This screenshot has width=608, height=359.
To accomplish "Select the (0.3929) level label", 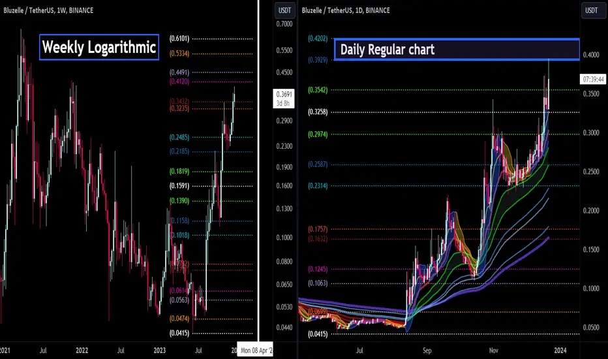I will [318, 60].
